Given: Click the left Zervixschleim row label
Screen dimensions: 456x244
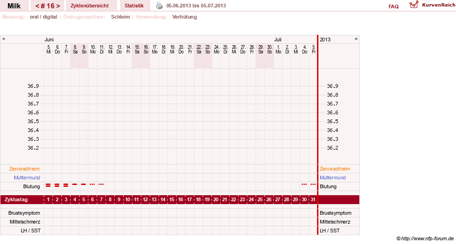Looking at the screenshot, I should [25, 169].
